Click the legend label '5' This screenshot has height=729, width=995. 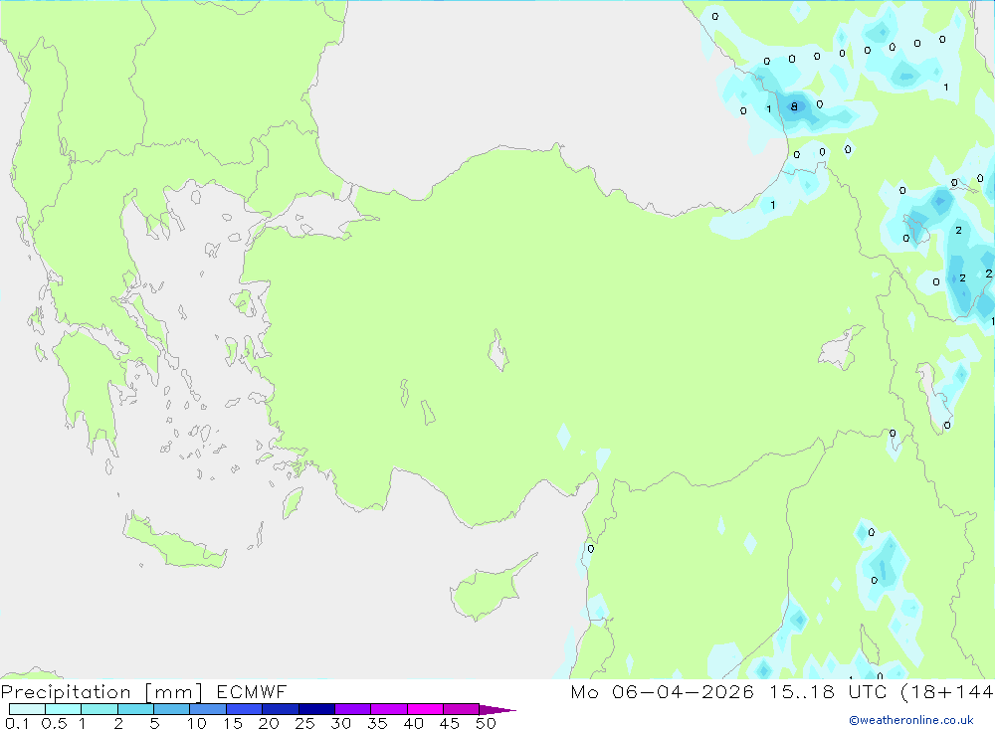point(154,723)
